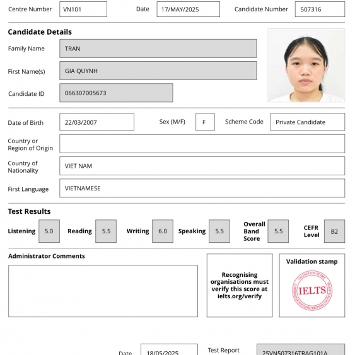The height and width of the screenshot is (355, 355).
Task: Click Country of Nationality field VIET NAM
Action: pos(202,166)
